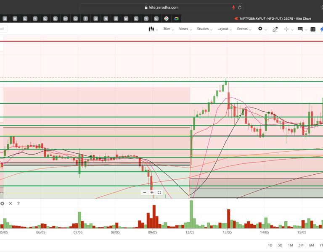Screen dimensions: 323x252
Task: Open the U pinned tab
Action: [156, 19]
